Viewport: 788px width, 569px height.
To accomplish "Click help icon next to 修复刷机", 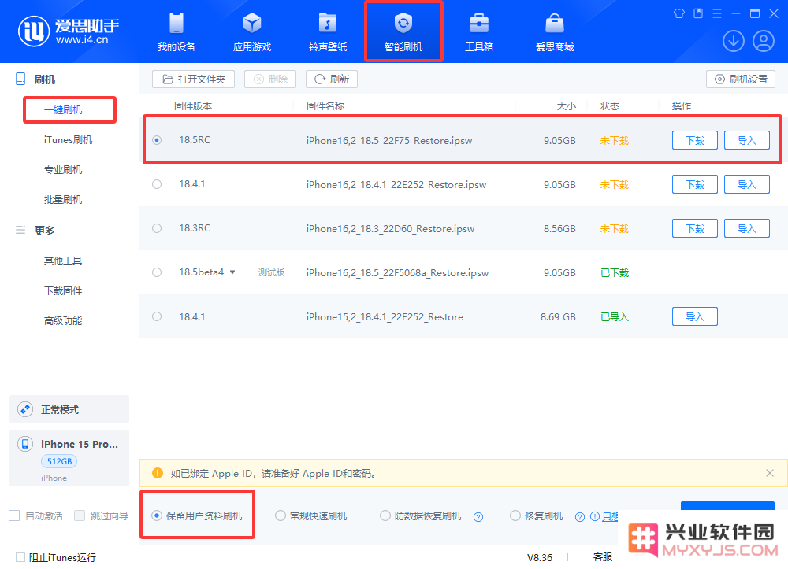I will (580, 517).
